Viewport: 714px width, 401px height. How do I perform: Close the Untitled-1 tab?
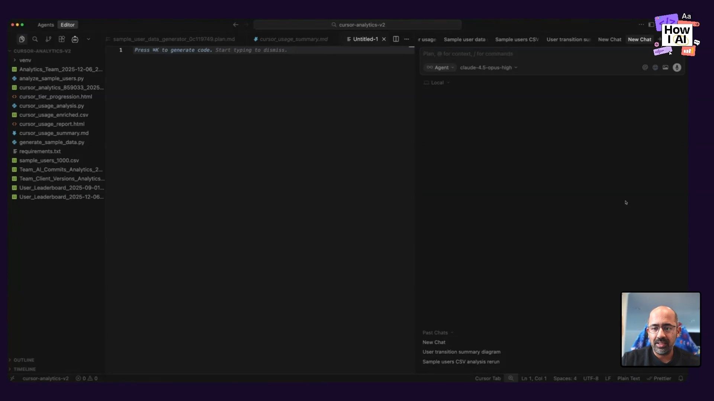pos(384,39)
